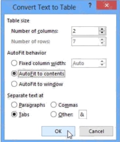Decrease number of columns with down arrow
The image size is (120, 142).
point(102,32)
